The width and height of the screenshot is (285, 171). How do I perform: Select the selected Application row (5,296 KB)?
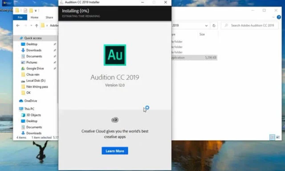coord(194,58)
